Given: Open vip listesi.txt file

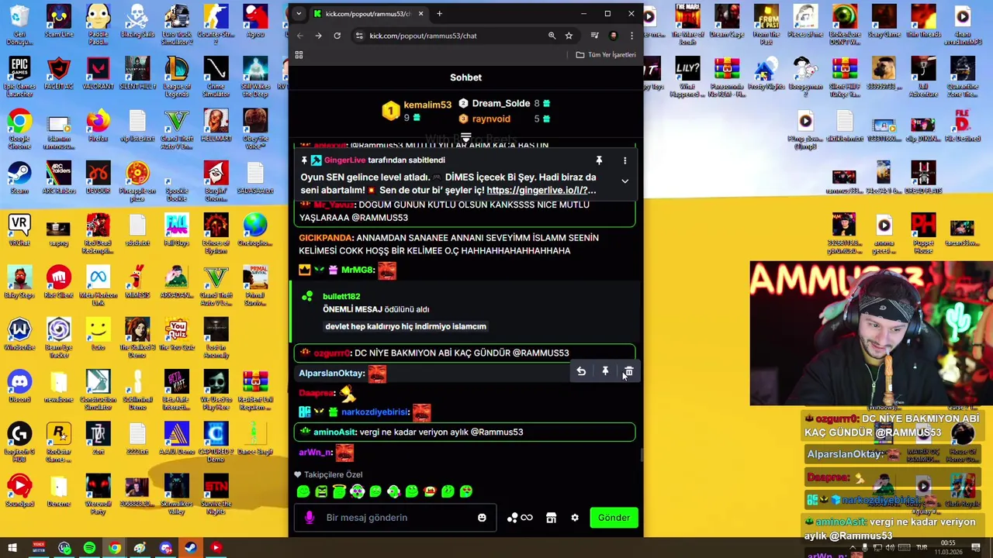Looking at the screenshot, I should tap(137, 126).
